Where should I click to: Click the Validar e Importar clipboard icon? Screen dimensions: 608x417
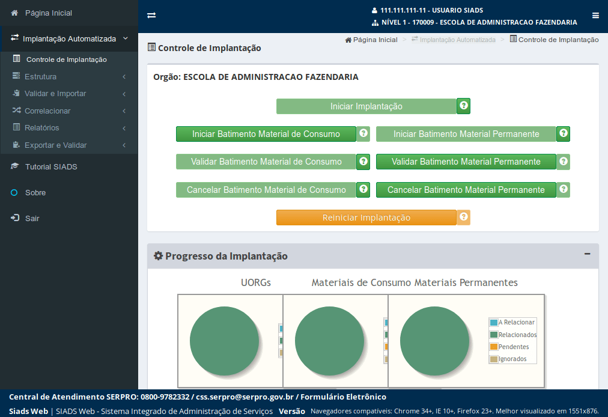(x=16, y=93)
